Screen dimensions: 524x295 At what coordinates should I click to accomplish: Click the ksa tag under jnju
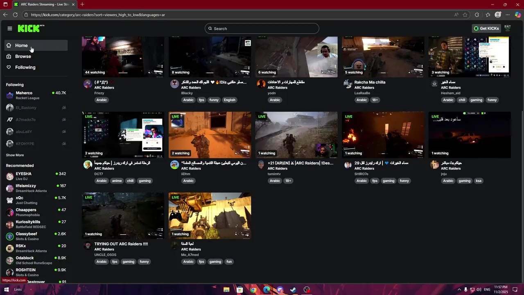(479, 181)
